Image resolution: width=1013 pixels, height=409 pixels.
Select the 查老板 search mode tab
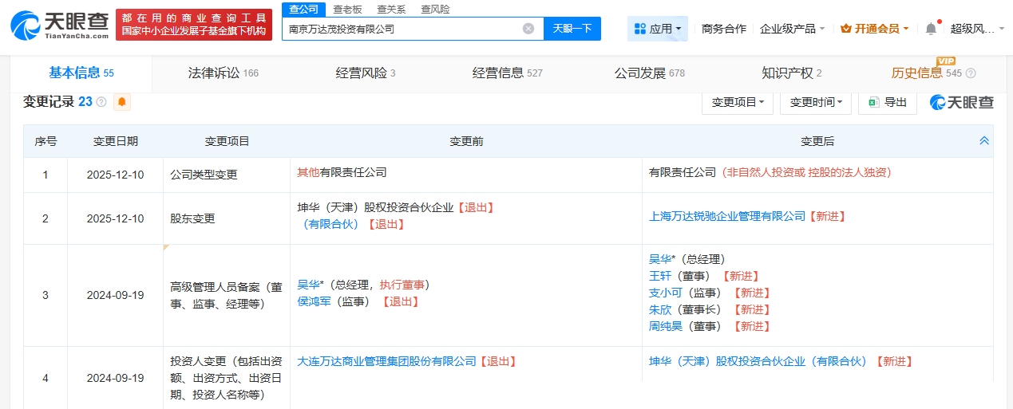coord(348,9)
